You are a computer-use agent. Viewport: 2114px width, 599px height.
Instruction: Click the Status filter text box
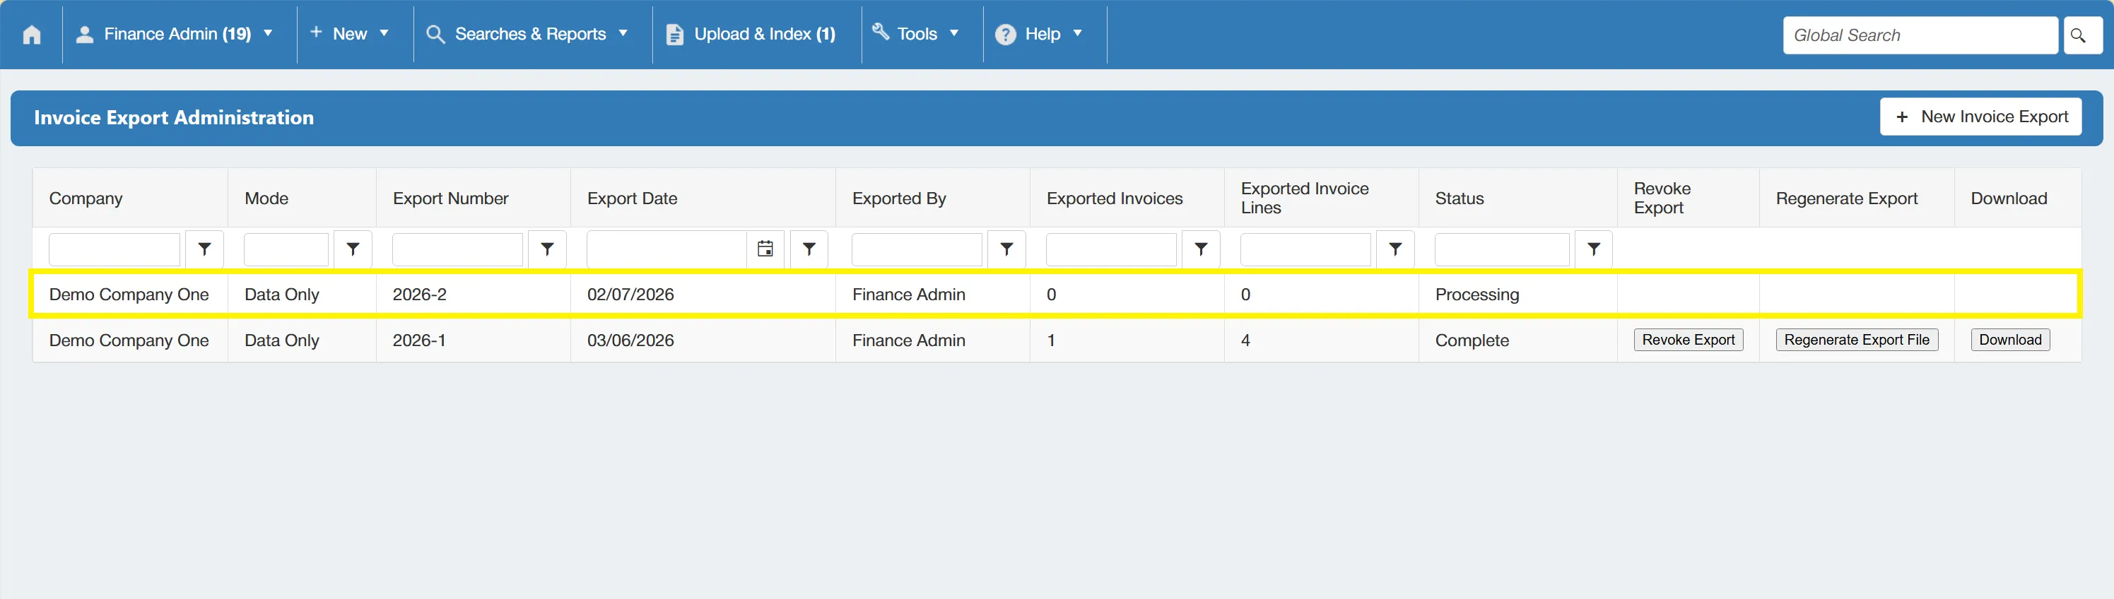coord(1502,249)
